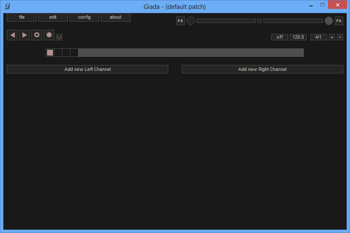Open the config menu
350x233 pixels.
coord(84,17)
